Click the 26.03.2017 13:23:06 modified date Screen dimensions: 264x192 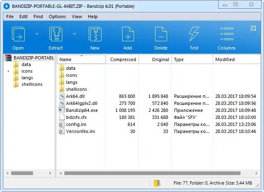click(x=236, y=124)
